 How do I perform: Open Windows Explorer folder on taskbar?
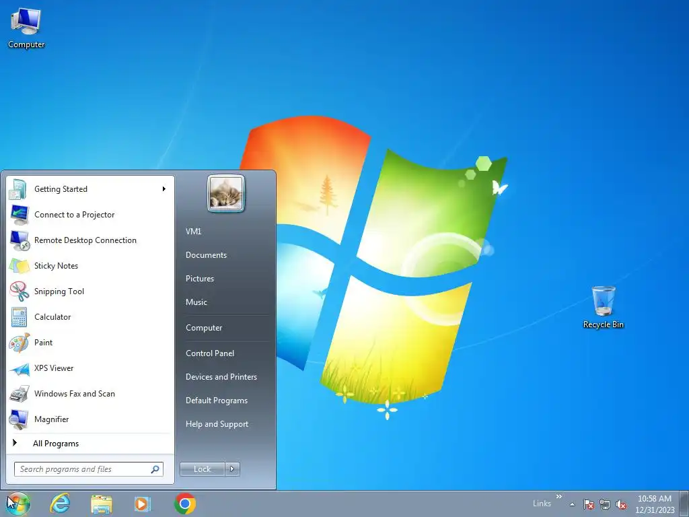point(101,504)
